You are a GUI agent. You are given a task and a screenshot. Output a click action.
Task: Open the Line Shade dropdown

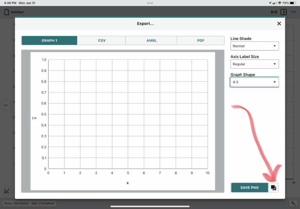coord(254,46)
